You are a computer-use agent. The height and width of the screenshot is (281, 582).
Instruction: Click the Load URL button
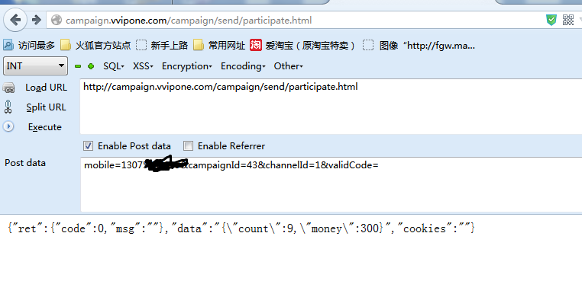click(x=46, y=88)
